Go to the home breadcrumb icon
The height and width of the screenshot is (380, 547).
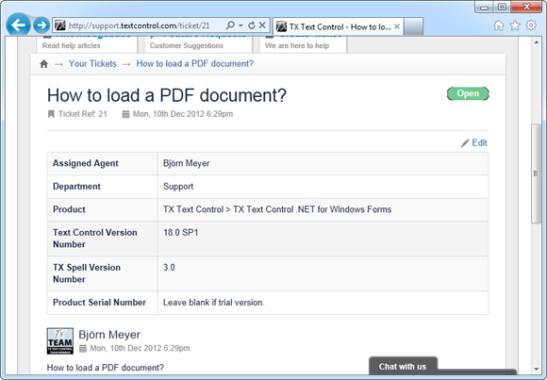click(43, 64)
